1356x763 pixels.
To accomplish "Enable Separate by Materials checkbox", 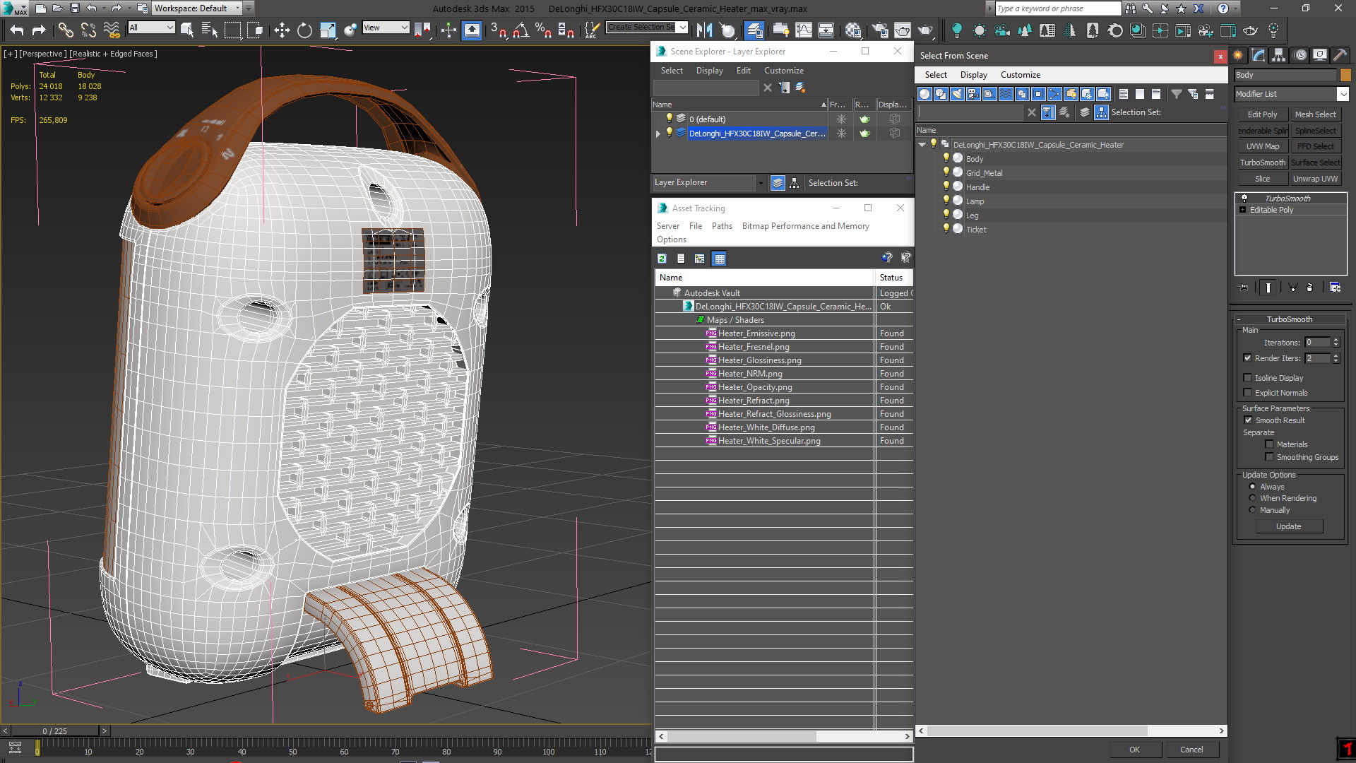I will tap(1269, 444).
